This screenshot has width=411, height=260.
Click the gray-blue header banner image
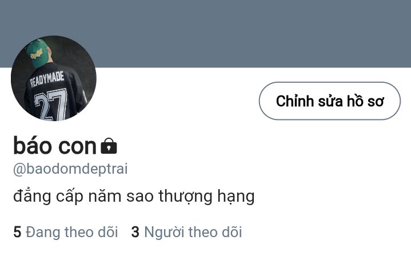(x=206, y=34)
